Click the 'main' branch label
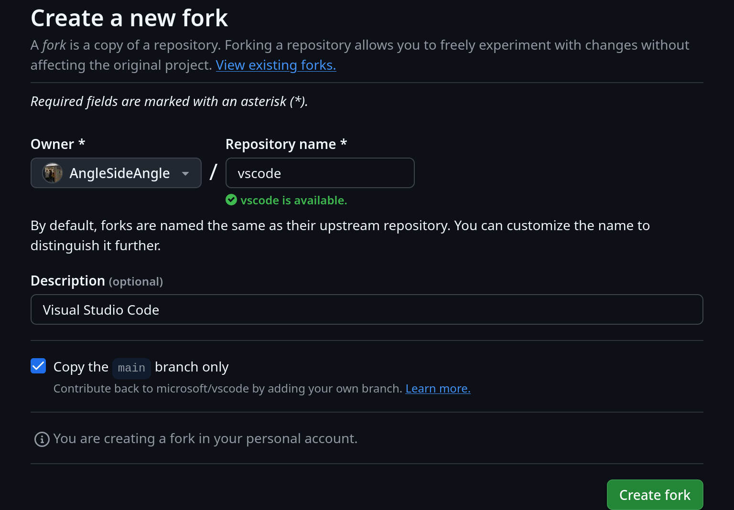 tap(131, 368)
